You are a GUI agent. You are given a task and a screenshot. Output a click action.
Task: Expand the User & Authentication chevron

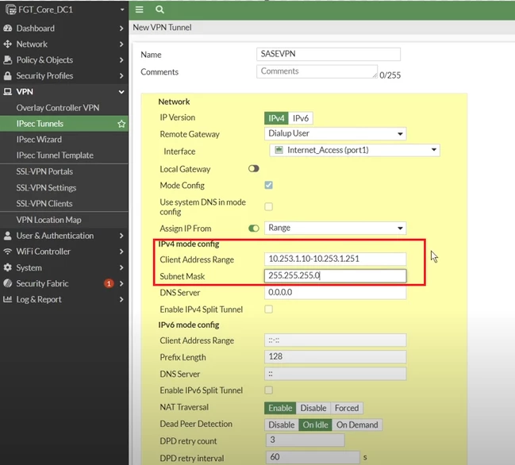[121, 236]
